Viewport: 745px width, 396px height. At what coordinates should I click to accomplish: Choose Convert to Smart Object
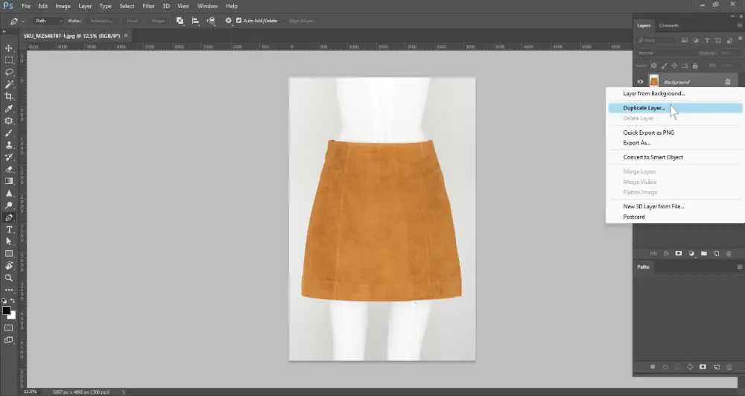click(653, 157)
